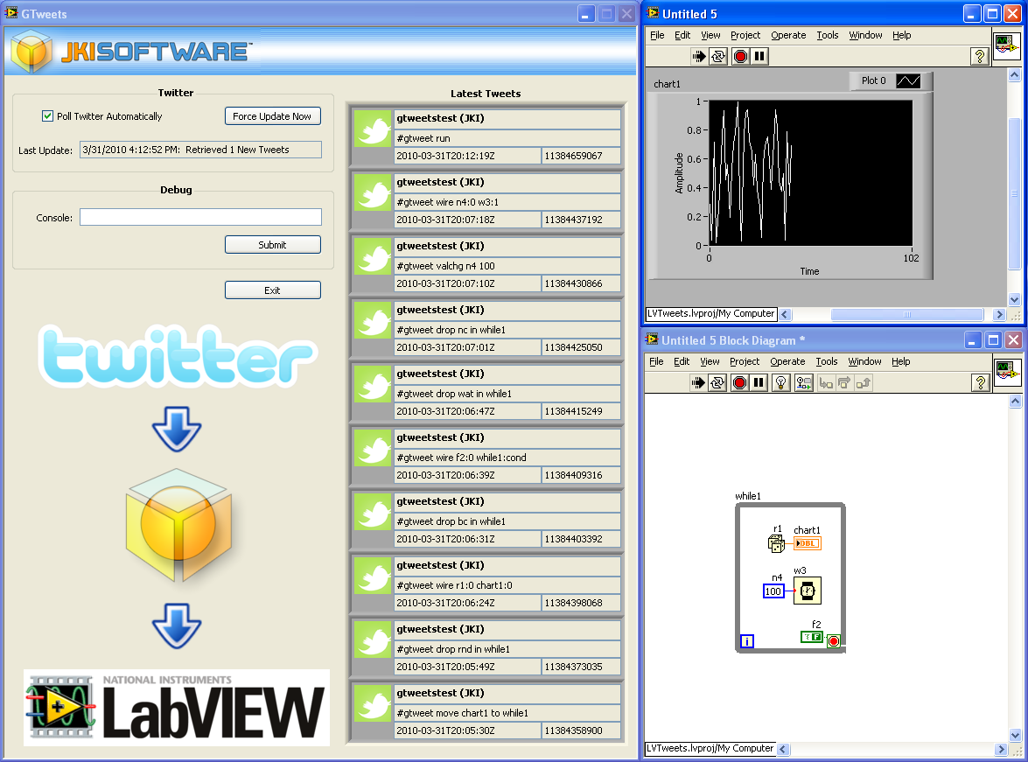Open Window menu in Block Diagram window
Screen dimensions: 1028x762
click(x=864, y=362)
